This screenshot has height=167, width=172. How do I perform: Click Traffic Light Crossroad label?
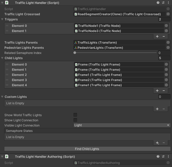(22, 14)
